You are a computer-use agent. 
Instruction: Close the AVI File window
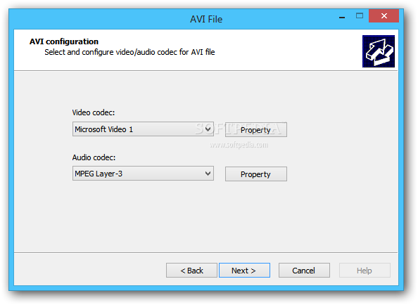[x=384, y=16]
